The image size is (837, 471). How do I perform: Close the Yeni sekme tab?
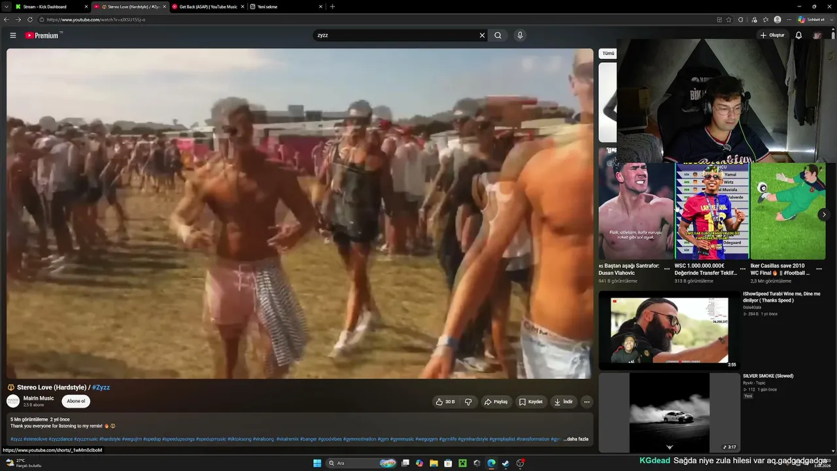click(x=320, y=7)
